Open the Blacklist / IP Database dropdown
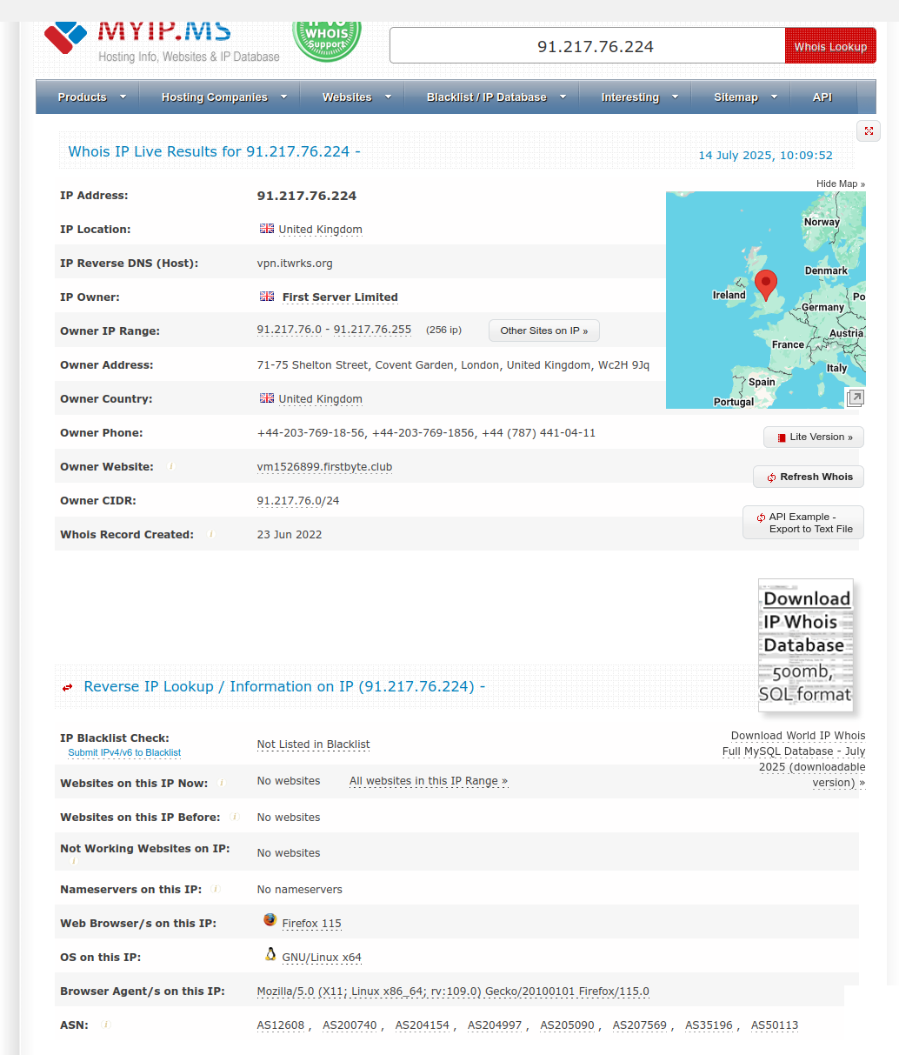 [496, 97]
